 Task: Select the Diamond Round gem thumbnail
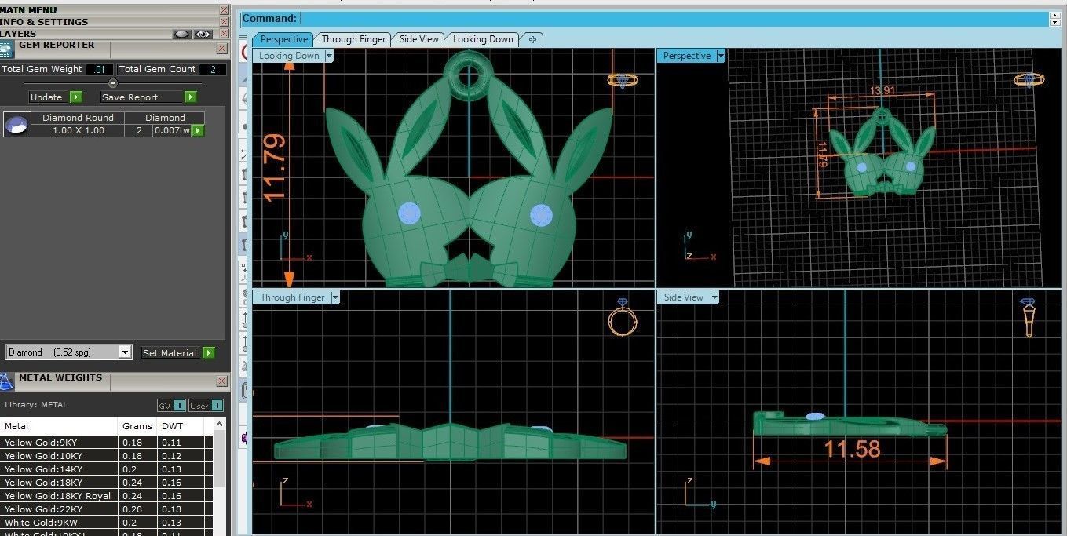(16, 124)
